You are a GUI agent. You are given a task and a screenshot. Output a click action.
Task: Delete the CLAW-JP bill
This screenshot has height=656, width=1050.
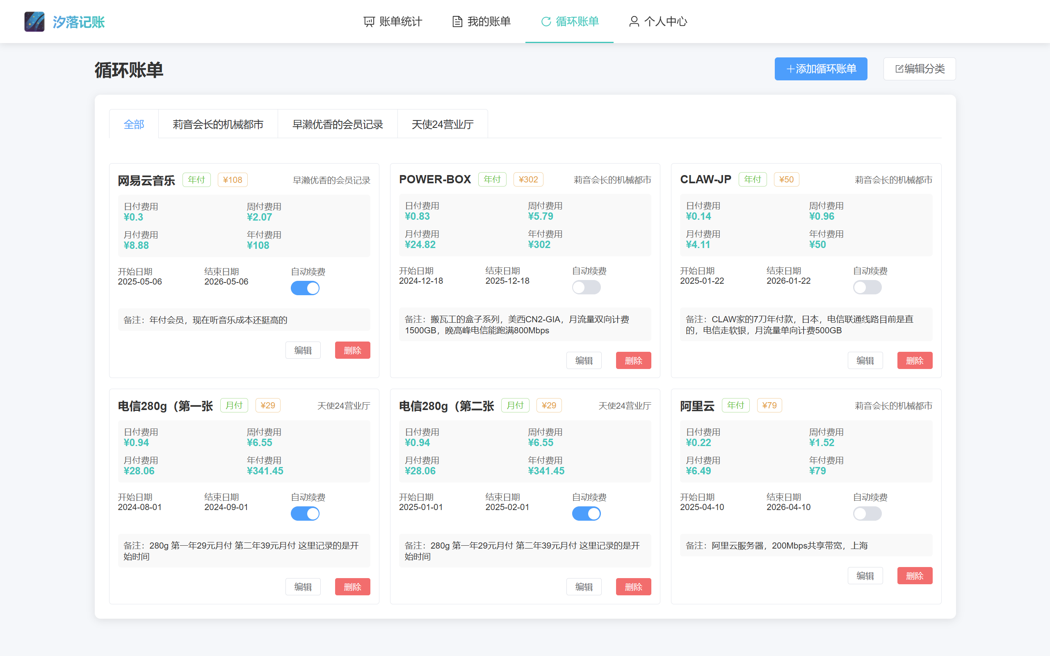point(915,360)
